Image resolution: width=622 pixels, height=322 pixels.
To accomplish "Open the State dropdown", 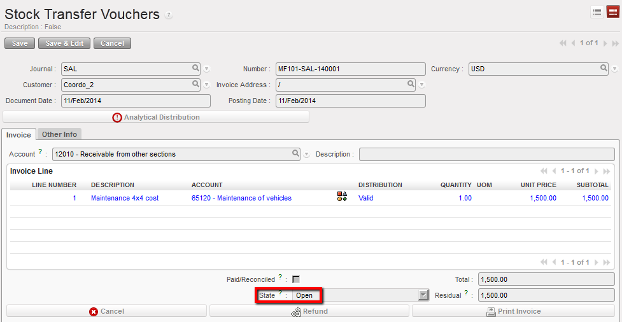I will 423,295.
